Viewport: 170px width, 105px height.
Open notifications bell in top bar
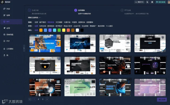click(152, 2)
